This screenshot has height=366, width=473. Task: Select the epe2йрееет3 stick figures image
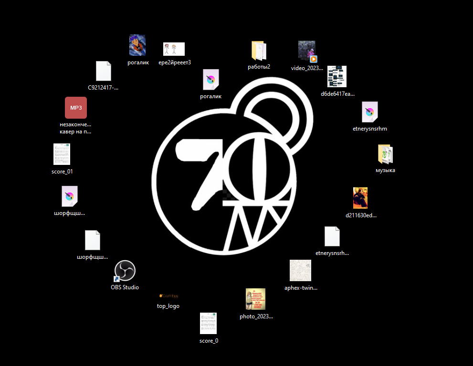174,49
